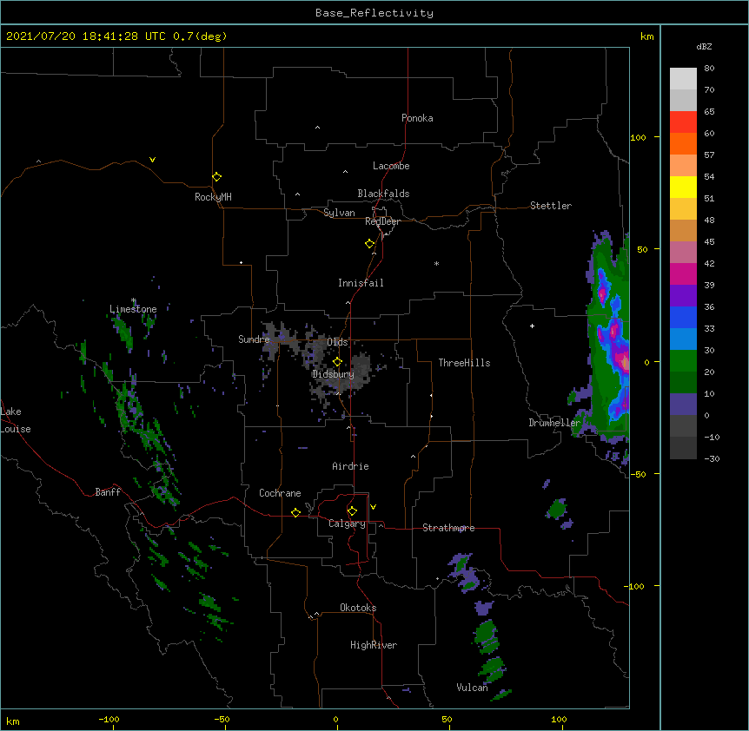The image size is (749, 731).
Task: Click the yellow diamond marker above RockyMH
Action: 216,177
